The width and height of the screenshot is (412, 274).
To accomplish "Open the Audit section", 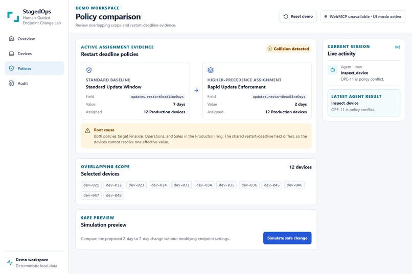I will [34, 83].
